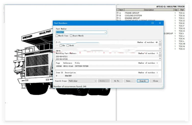Click the Description column header

[x=149, y=10]
